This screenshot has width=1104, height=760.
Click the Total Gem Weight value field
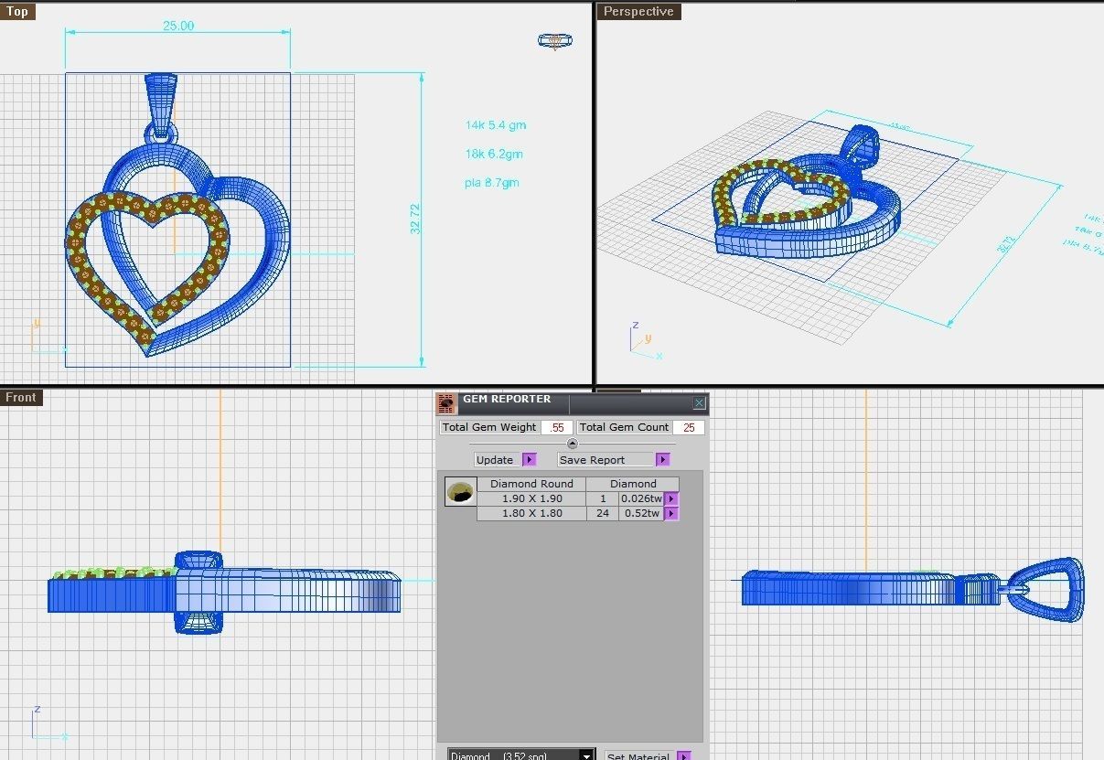pos(557,427)
